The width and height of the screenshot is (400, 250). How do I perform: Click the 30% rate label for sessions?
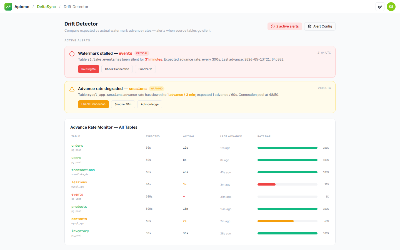coord(327,184)
